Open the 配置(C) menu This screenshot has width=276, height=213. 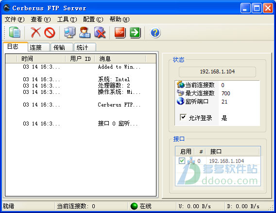(x=93, y=19)
